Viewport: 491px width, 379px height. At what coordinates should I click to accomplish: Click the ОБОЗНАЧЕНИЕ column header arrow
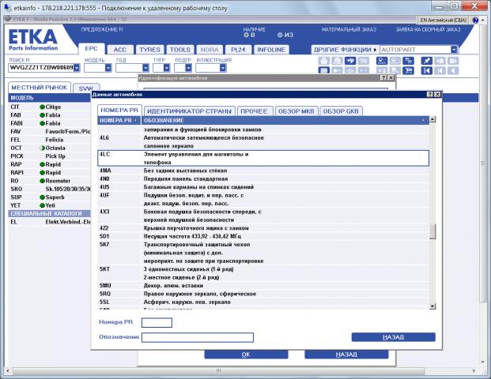423,120
